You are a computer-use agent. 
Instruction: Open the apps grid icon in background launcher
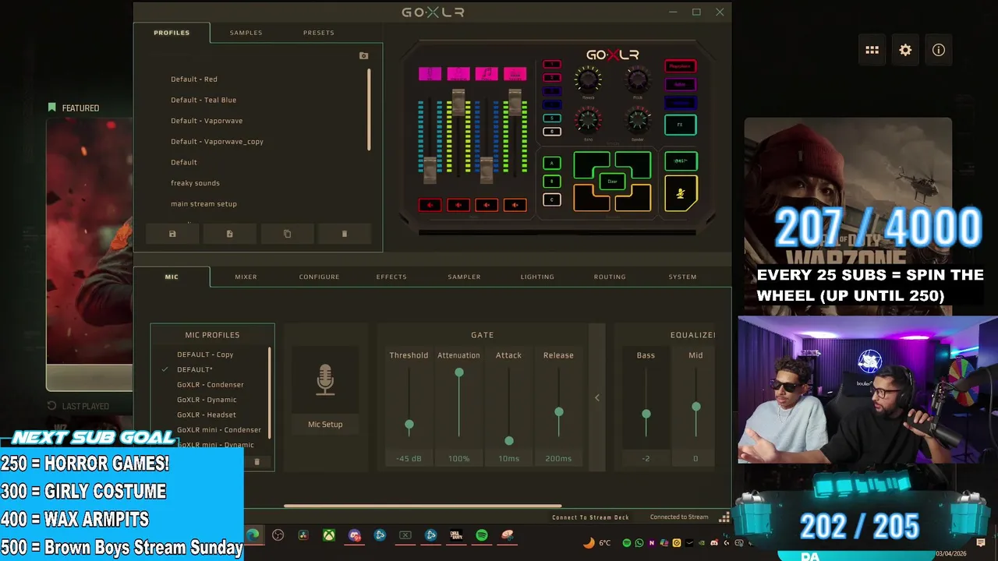[x=872, y=50]
